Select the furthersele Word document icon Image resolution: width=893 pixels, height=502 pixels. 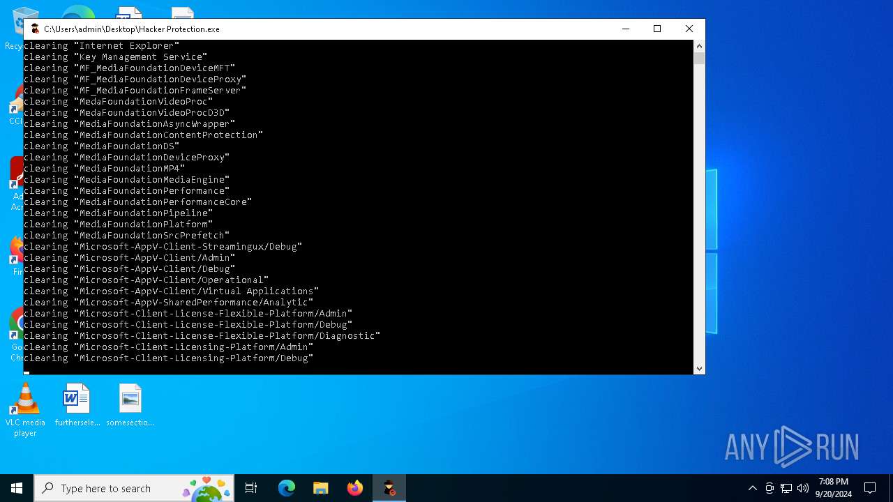[77, 405]
